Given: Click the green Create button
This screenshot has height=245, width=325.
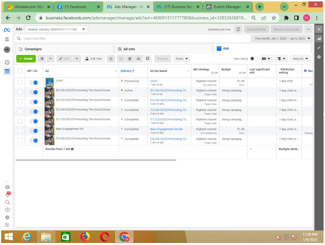Looking at the screenshot, I should point(26,59).
